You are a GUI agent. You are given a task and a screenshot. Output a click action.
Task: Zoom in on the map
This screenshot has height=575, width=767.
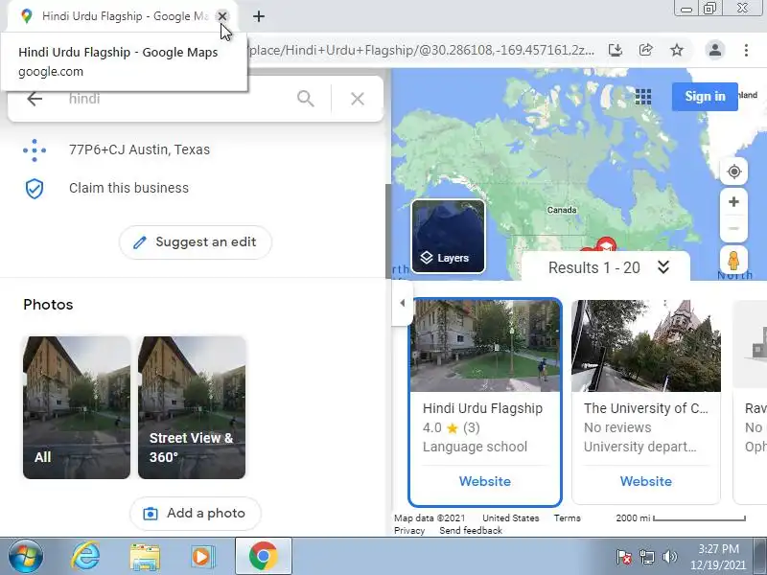point(733,202)
